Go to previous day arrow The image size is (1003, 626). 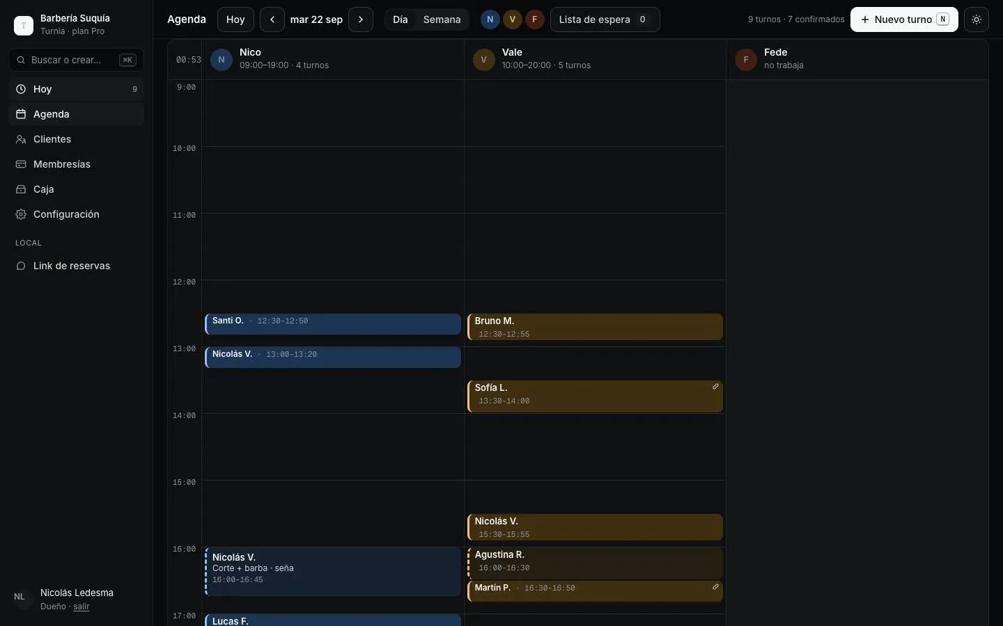pyautogui.click(x=272, y=19)
